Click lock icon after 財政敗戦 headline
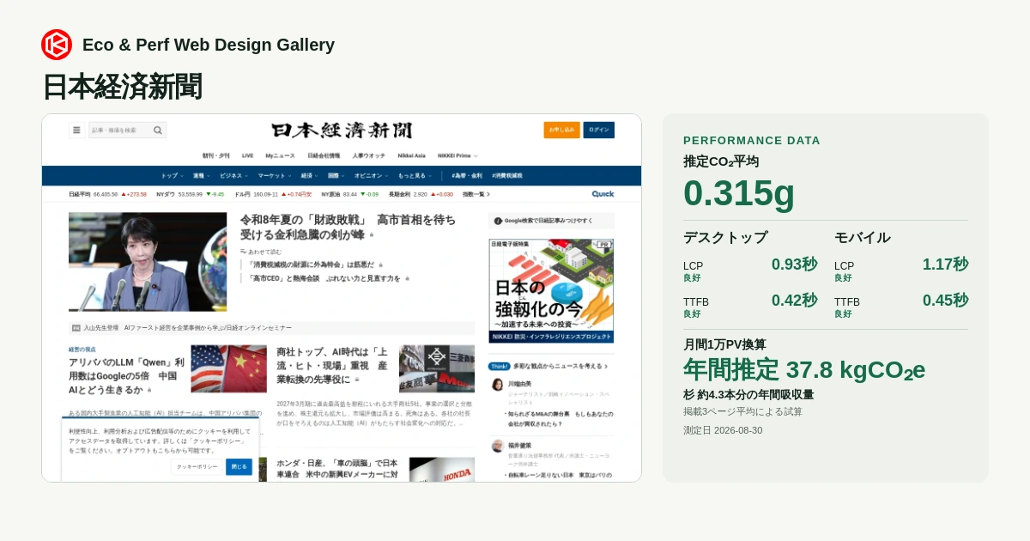The image size is (1030, 541). click(372, 235)
